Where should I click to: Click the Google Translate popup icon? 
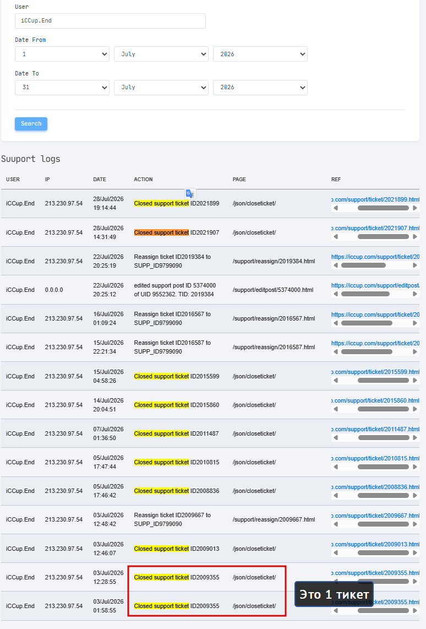(190, 193)
